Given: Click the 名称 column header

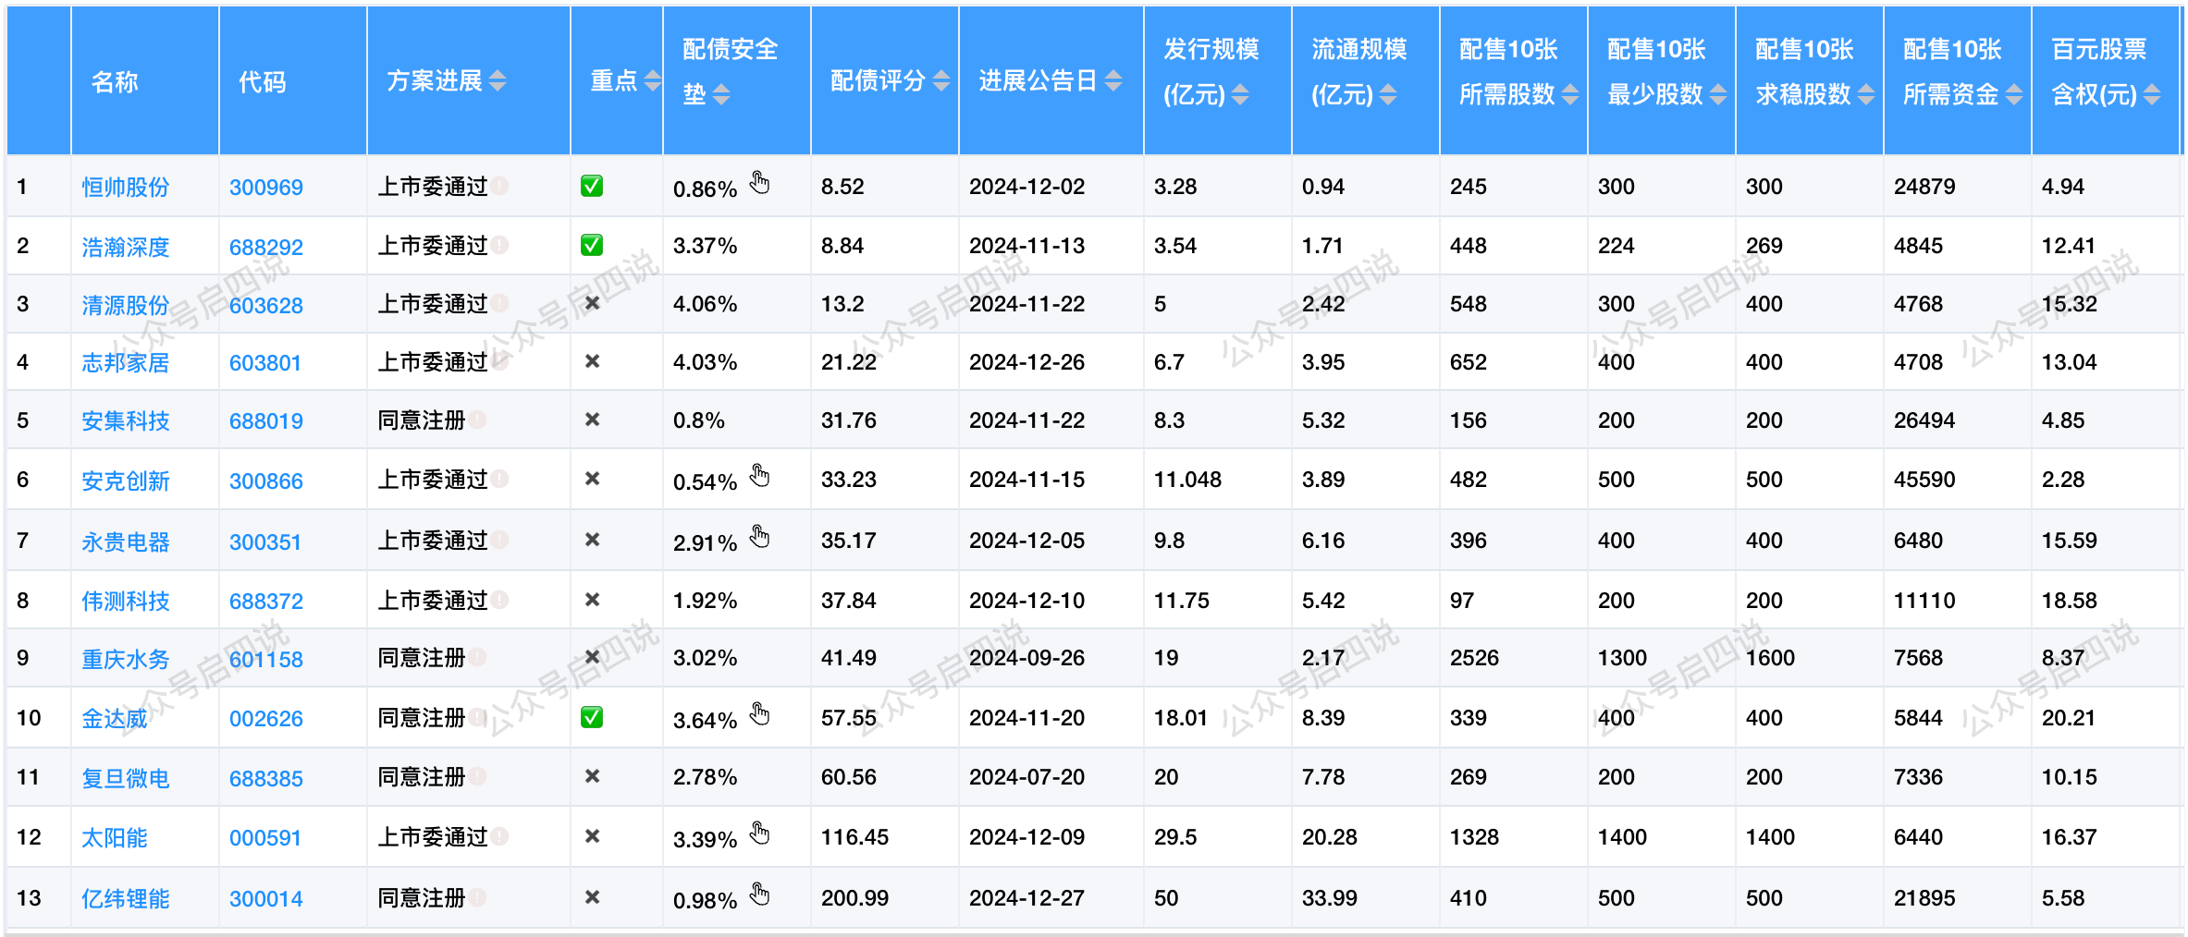Looking at the screenshot, I should (x=115, y=82).
